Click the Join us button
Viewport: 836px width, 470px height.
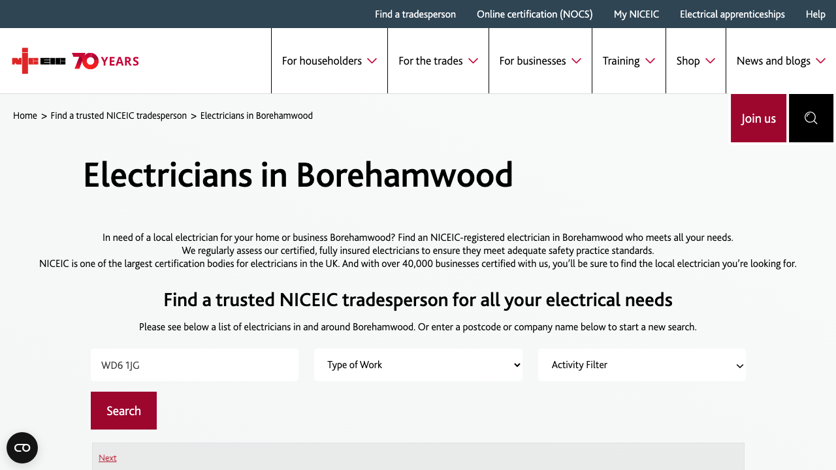pyautogui.click(x=758, y=118)
